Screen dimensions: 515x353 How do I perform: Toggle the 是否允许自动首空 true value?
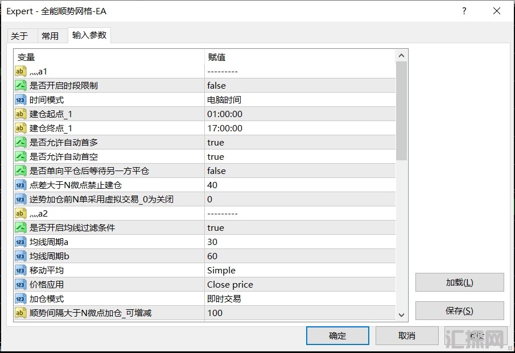coord(299,156)
